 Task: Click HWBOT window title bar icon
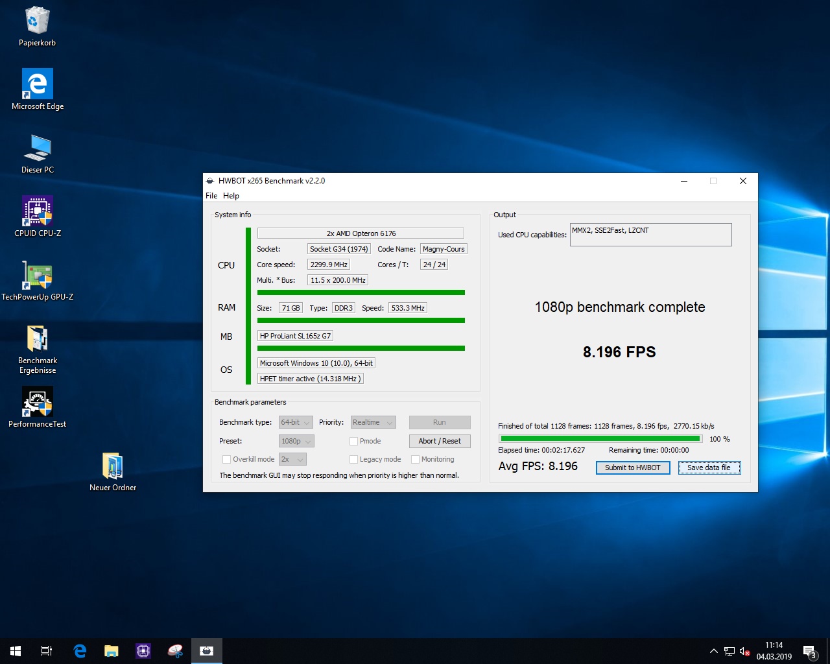coord(210,181)
